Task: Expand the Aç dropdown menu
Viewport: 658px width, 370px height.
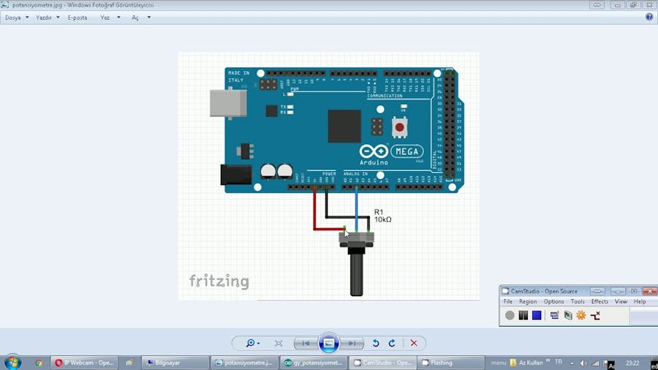Action: [x=141, y=18]
